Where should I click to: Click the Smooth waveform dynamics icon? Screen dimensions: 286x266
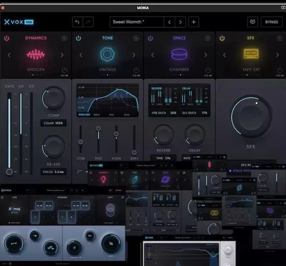(x=36, y=54)
